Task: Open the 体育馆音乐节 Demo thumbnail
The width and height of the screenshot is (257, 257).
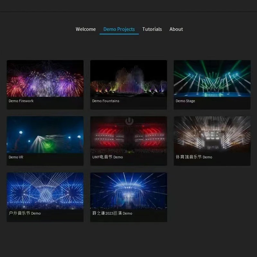Action: tap(212, 135)
